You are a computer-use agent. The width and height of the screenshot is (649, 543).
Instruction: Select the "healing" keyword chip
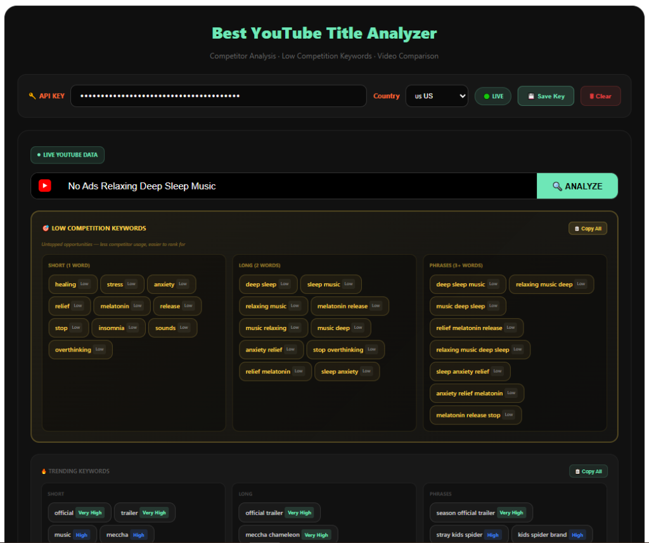click(73, 284)
